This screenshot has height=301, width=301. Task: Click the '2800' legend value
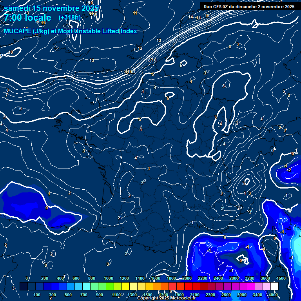tap(234, 278)
